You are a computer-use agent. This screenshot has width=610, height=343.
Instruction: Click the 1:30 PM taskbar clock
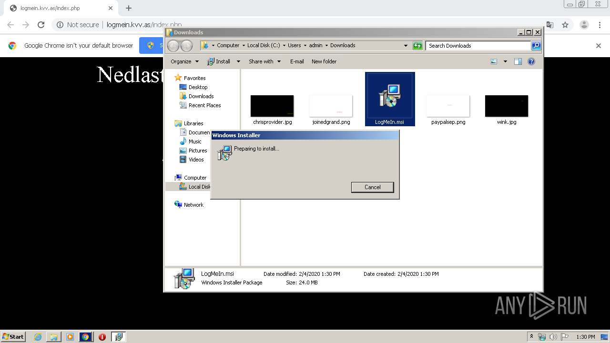[585, 337]
